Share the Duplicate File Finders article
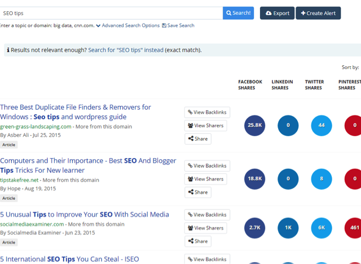Viewport: 361px width, 264px height. [x=198, y=139]
